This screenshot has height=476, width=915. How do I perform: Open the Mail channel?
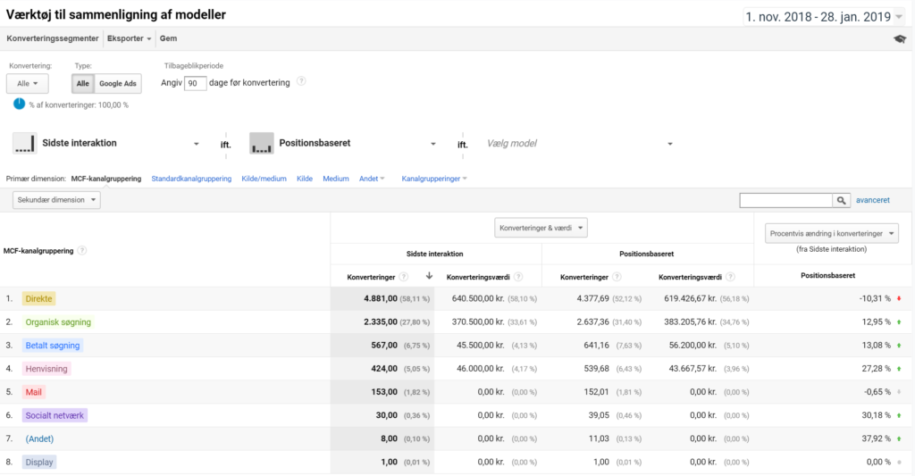pos(33,392)
